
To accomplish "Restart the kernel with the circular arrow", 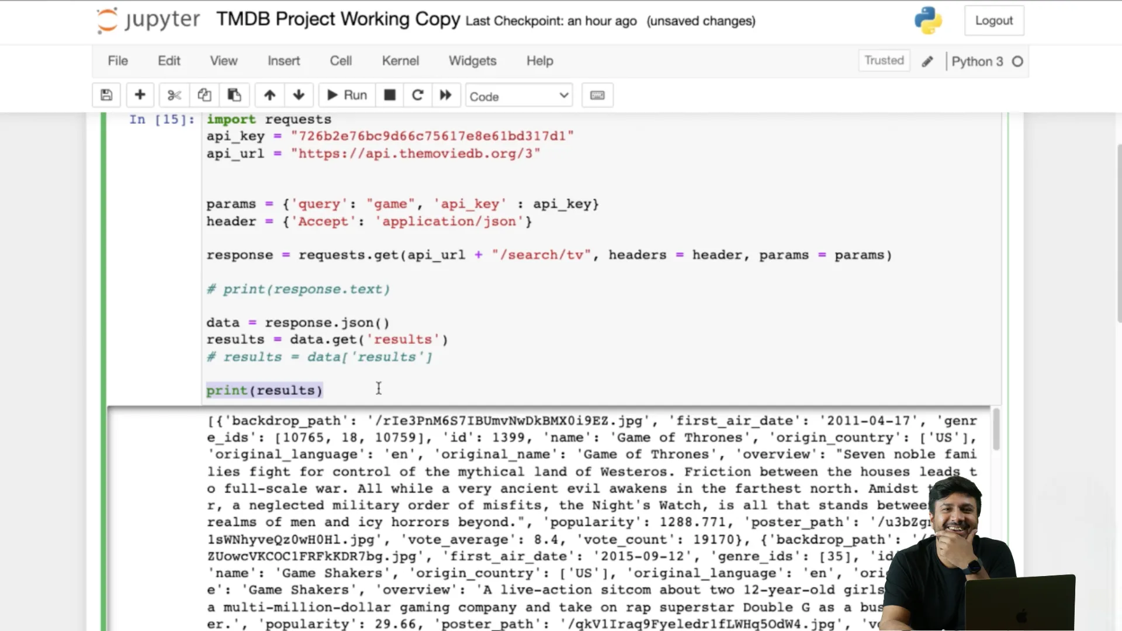I will coord(417,95).
